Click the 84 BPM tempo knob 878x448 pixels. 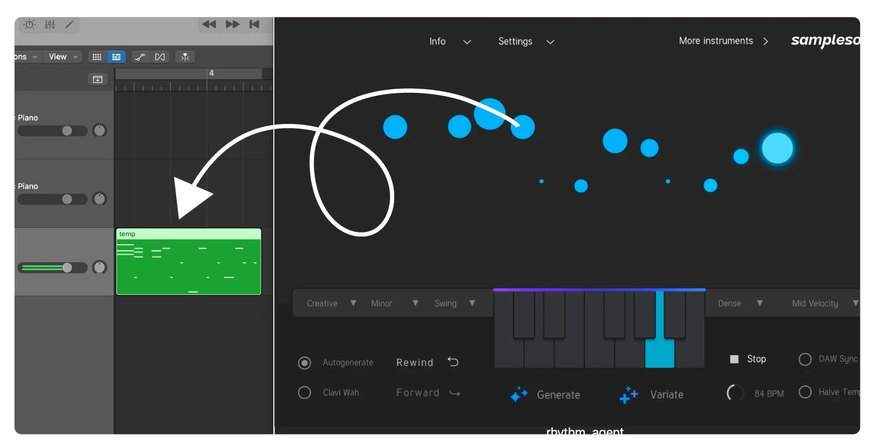[x=735, y=393]
